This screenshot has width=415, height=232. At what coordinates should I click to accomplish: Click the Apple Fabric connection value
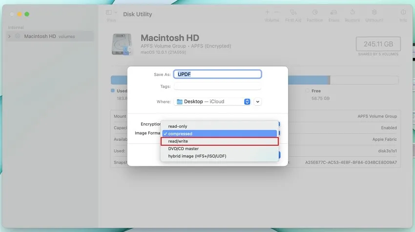[x=384, y=139]
